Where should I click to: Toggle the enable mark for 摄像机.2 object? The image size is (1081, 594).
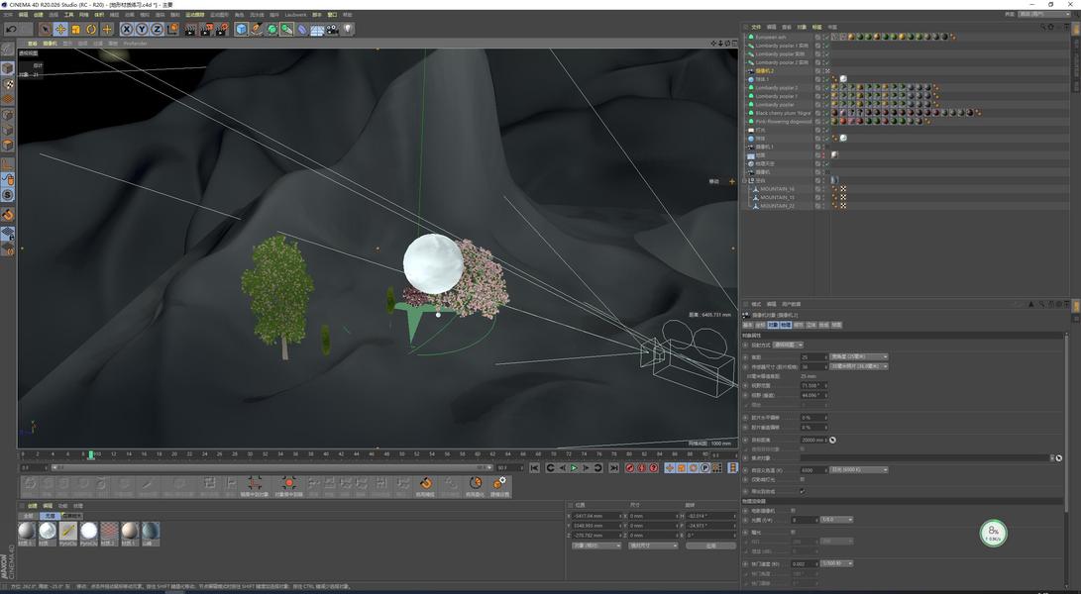[826, 71]
